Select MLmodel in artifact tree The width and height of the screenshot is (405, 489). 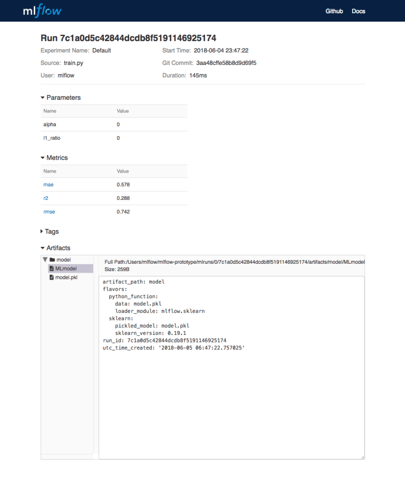coord(71,269)
